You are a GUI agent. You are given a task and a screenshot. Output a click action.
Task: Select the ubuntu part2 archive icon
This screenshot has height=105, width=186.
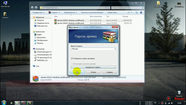56,23
